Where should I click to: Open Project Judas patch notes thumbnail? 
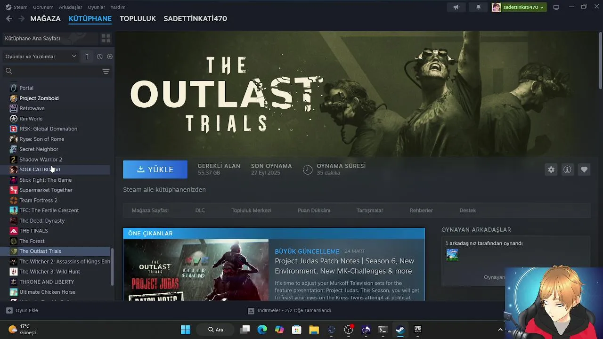click(x=196, y=270)
